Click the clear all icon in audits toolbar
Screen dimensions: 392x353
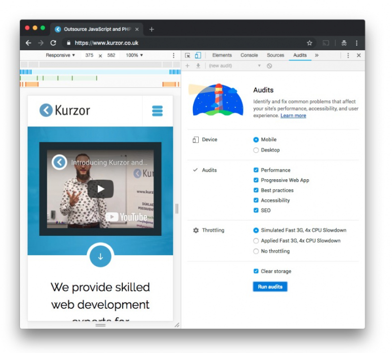pyautogui.click(x=269, y=66)
